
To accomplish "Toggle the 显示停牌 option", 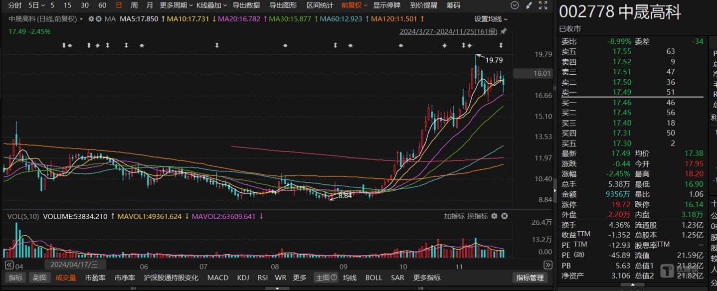I will click(387, 5).
